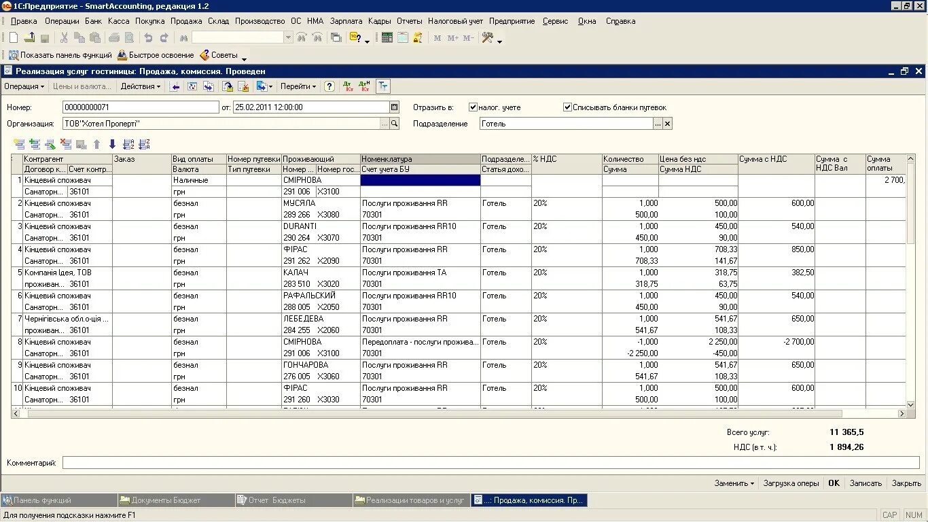Click Быстрое освоение button
Screen dimensions: 928x522
(x=156, y=55)
